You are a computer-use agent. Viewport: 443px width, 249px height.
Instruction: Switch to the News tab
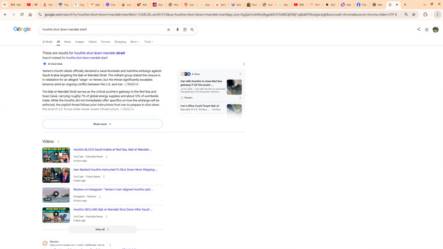pyautogui.click(x=67, y=42)
